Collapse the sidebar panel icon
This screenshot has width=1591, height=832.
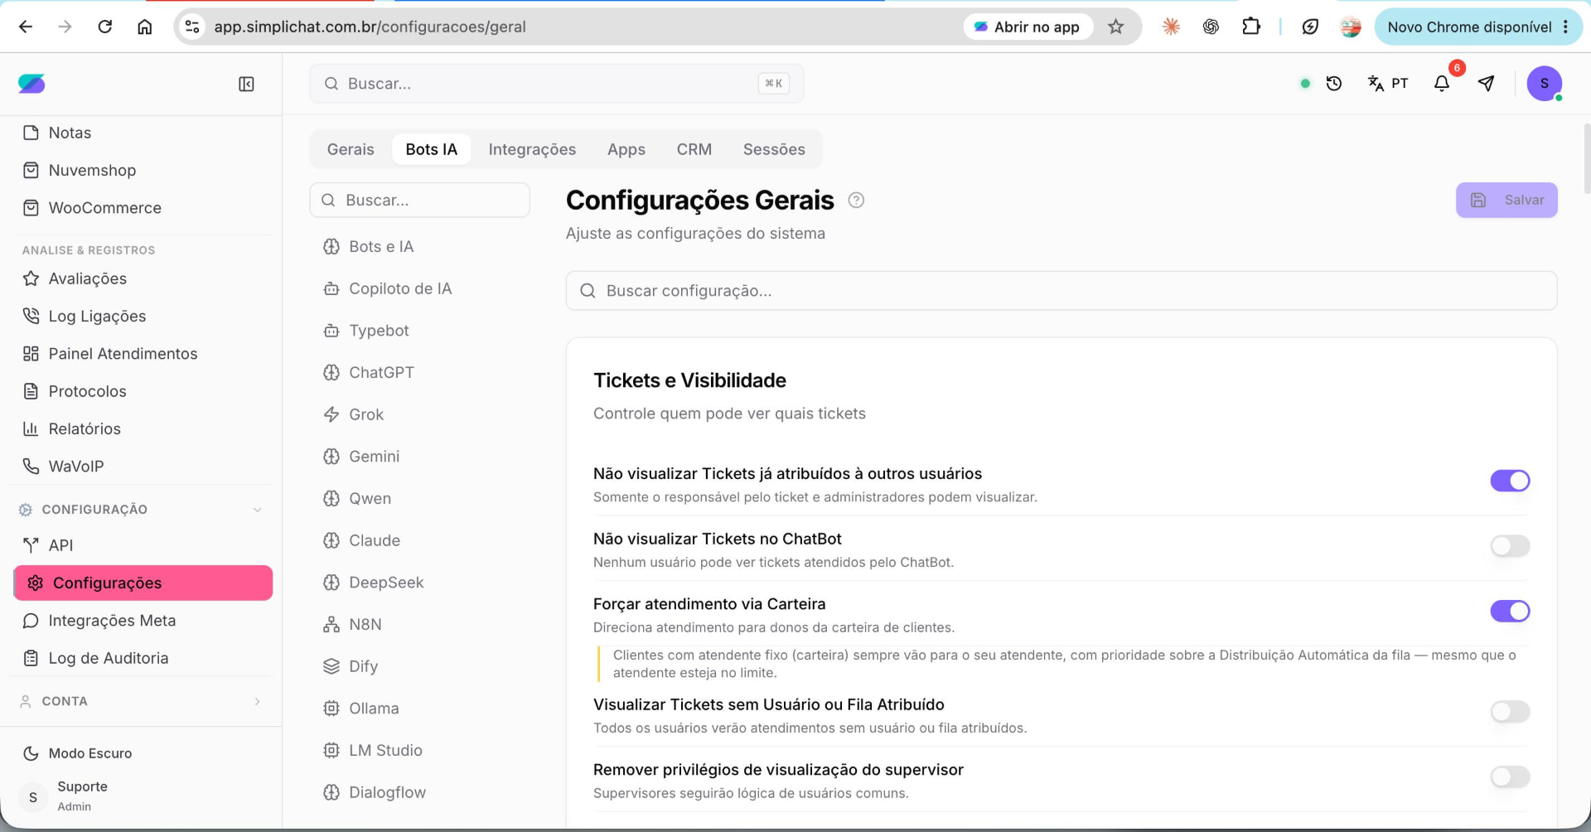(246, 84)
